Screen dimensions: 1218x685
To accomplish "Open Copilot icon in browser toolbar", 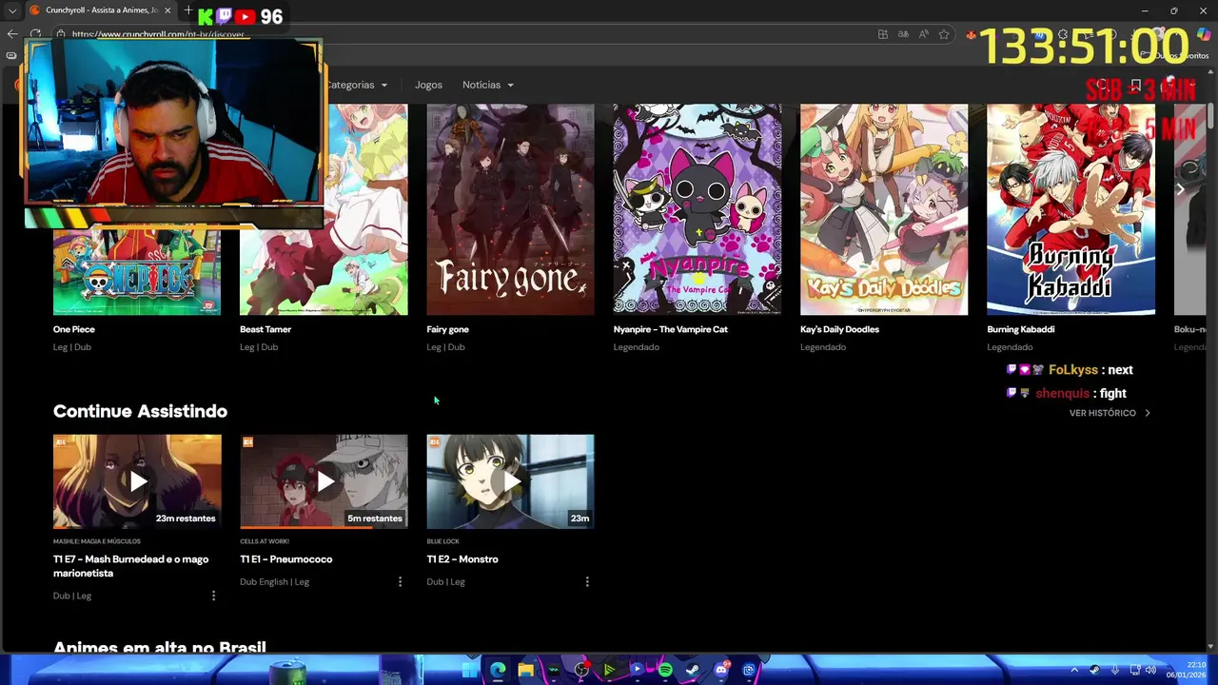I will 1204,34.
